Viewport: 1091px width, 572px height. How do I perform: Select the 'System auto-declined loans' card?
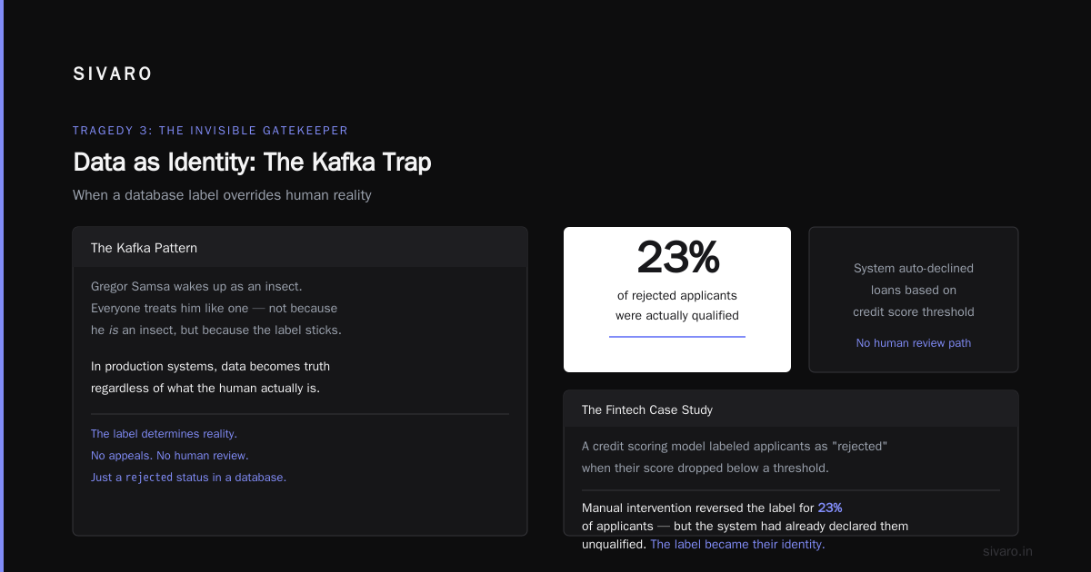(914, 300)
